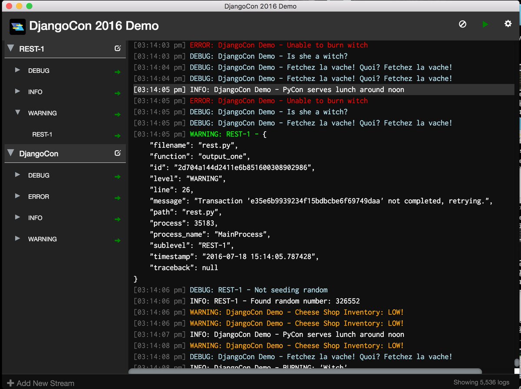The width and height of the screenshot is (521, 389).
Task: Collapse the DjangoCon stream section
Action: [x=11, y=153]
